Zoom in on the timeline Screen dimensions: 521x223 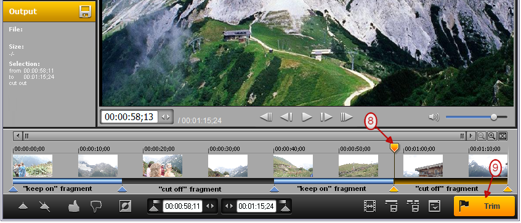pyautogui.click(x=492, y=136)
